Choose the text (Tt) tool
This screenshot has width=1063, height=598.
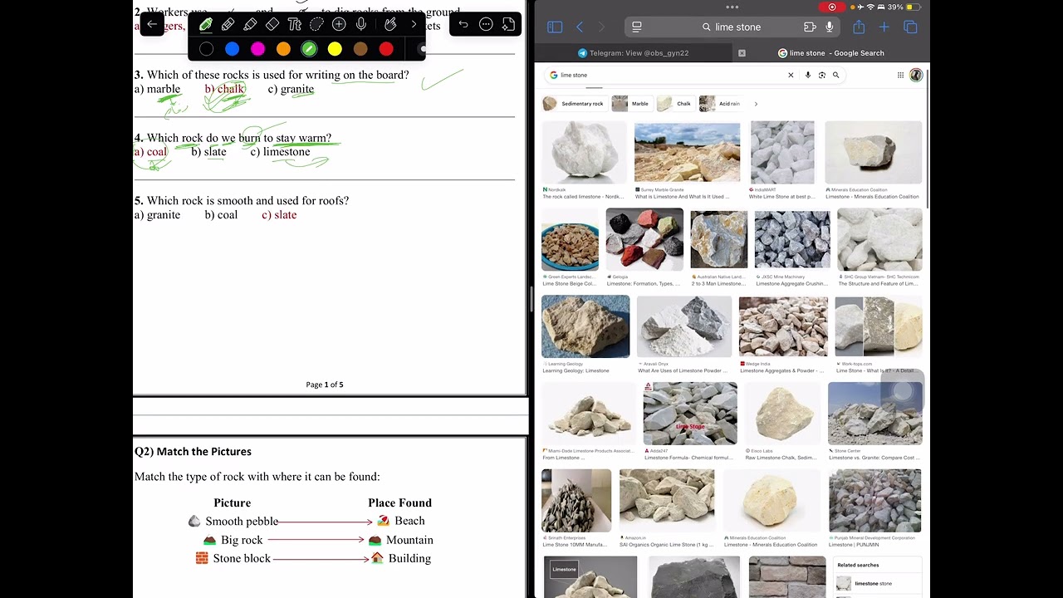point(294,24)
